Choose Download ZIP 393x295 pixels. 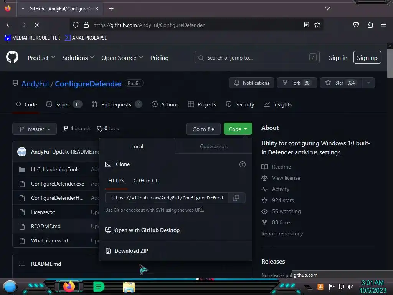[x=127, y=251]
